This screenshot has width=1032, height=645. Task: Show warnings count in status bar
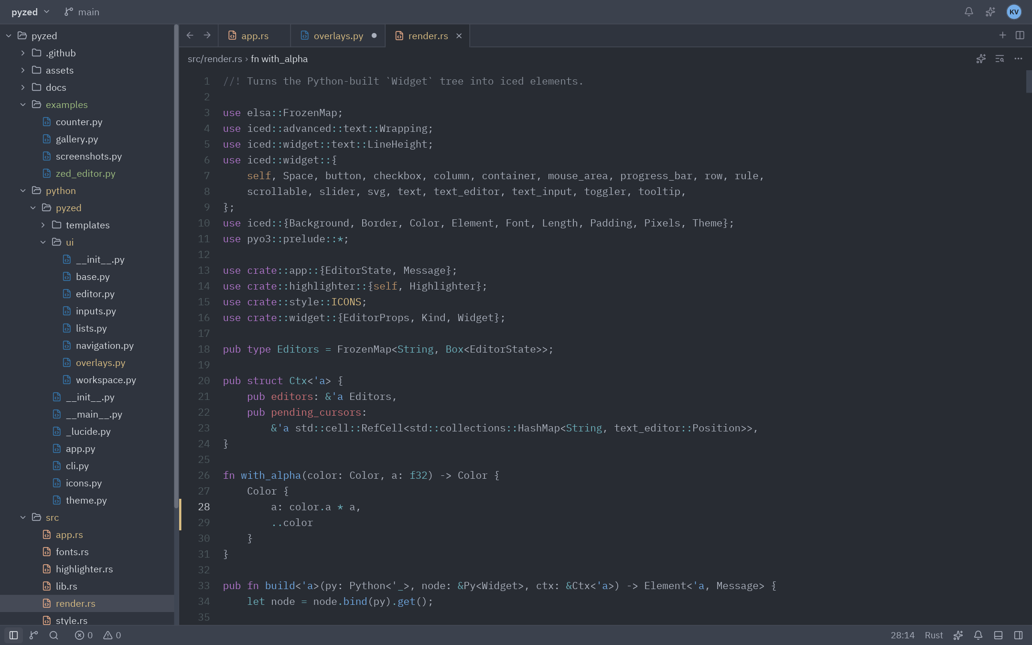click(112, 635)
